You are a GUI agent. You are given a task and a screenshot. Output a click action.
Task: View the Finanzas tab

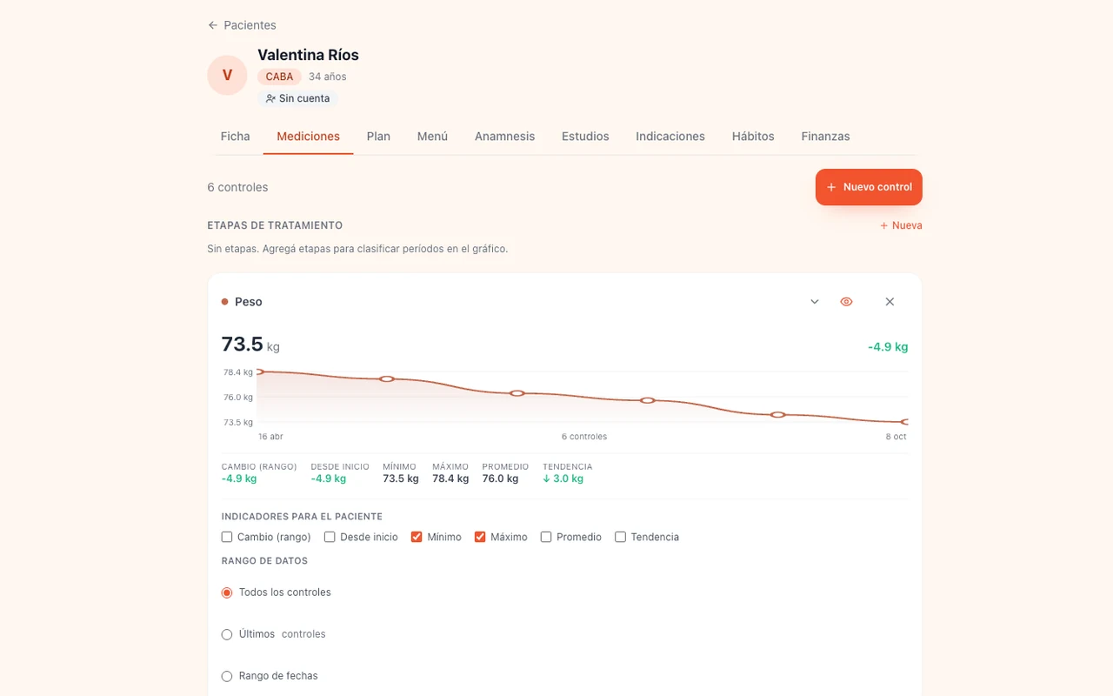click(x=825, y=137)
